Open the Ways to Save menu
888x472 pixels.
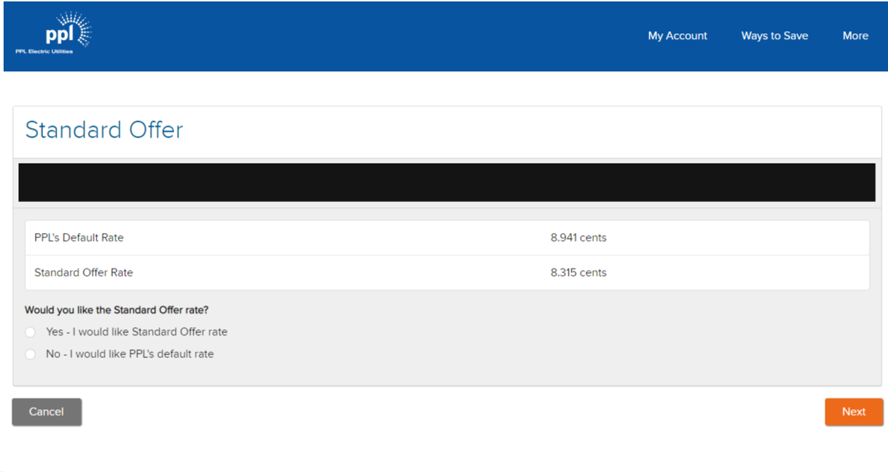pos(774,36)
